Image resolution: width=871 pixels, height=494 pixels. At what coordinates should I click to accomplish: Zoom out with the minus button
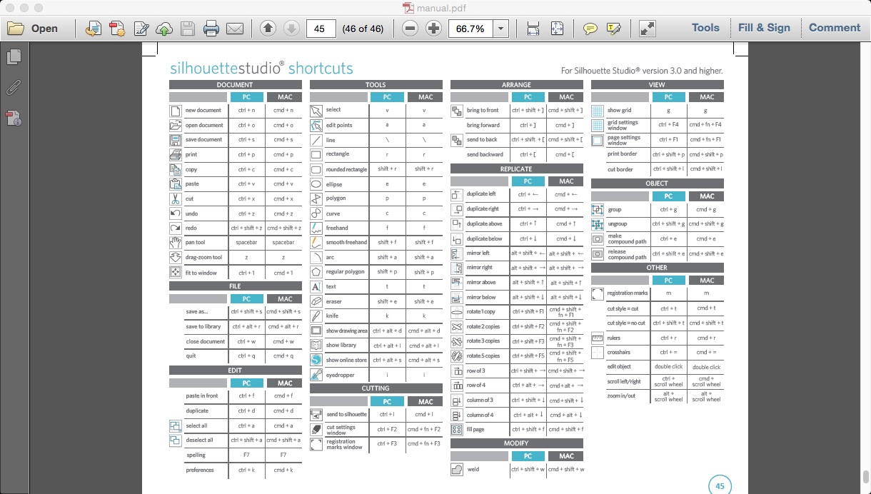410,29
